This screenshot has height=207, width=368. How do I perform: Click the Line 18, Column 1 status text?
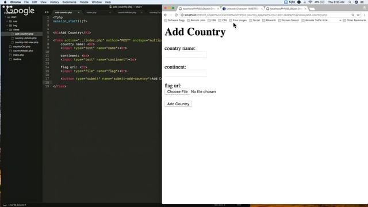pyautogui.click(x=17, y=205)
